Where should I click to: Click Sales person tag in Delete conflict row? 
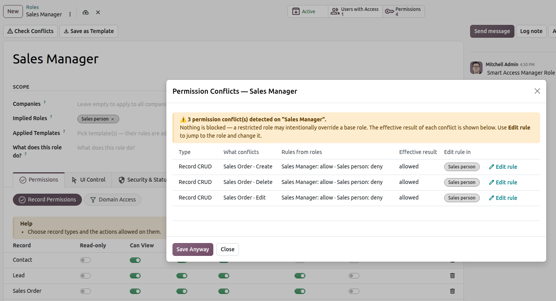click(462, 182)
